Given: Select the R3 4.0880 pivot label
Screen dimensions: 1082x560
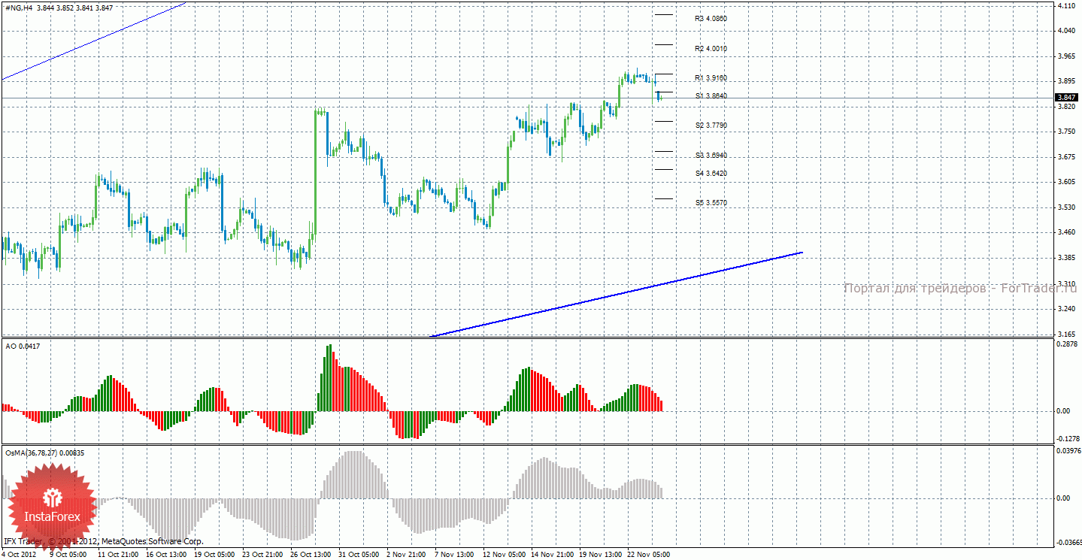Looking at the screenshot, I should 711,18.
